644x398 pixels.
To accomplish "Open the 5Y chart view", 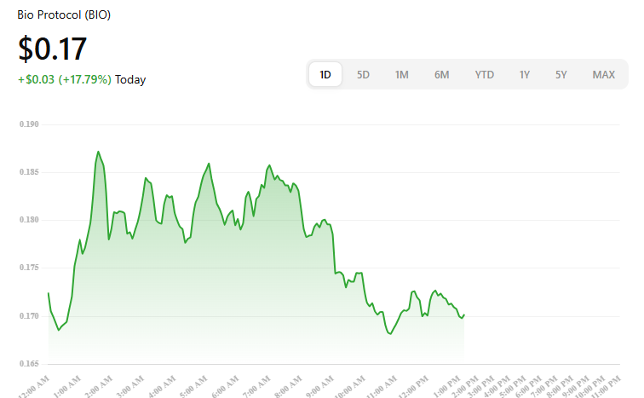I will pos(561,75).
